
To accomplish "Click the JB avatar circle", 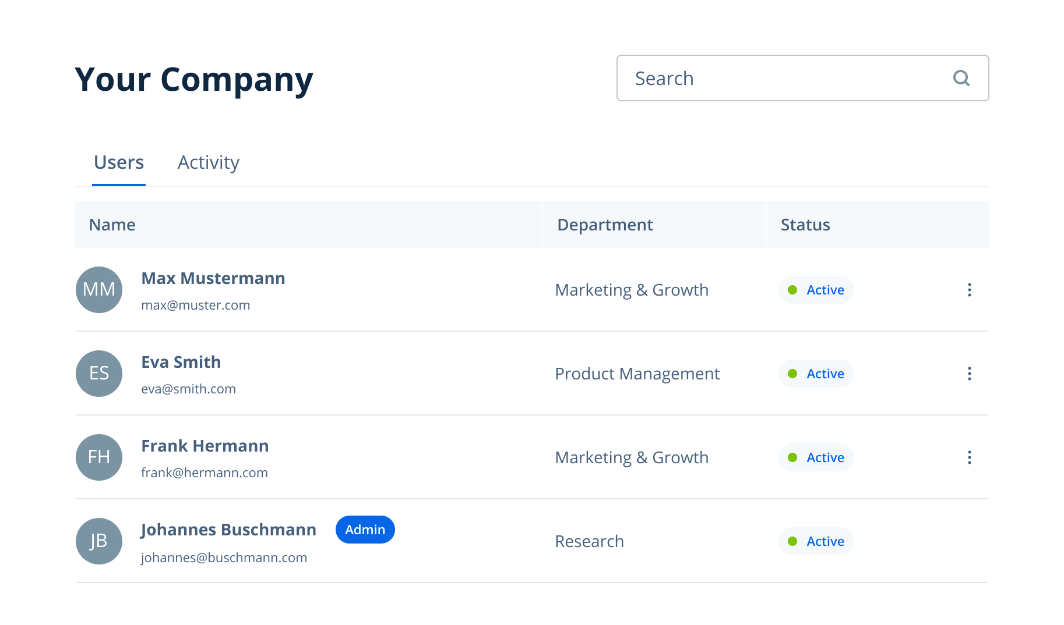I will [99, 541].
